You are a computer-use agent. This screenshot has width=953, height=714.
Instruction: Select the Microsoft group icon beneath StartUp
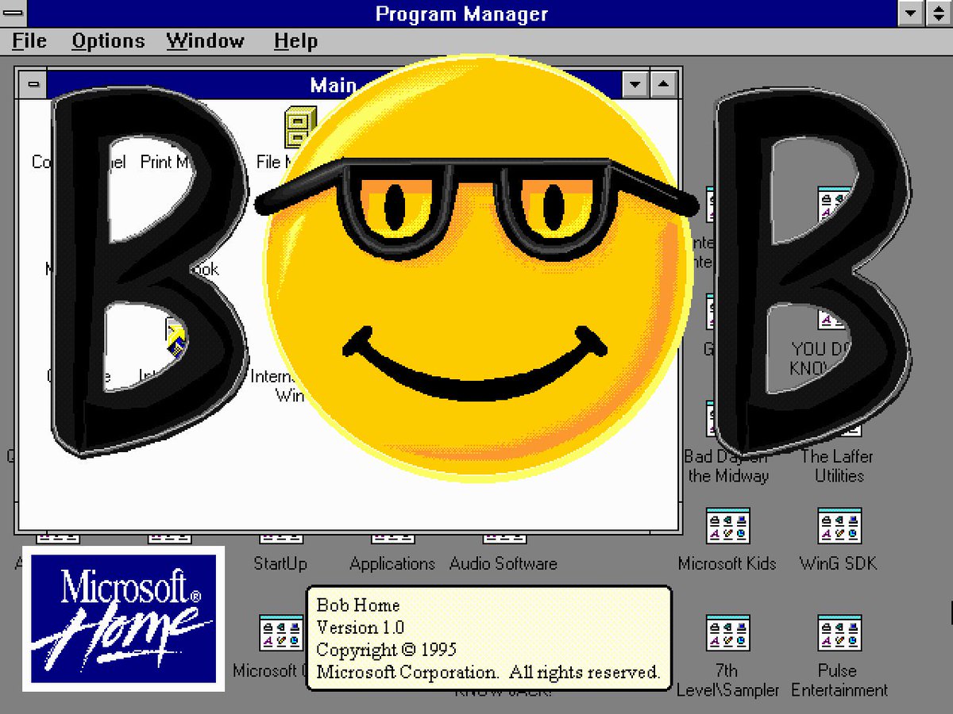pos(281,633)
